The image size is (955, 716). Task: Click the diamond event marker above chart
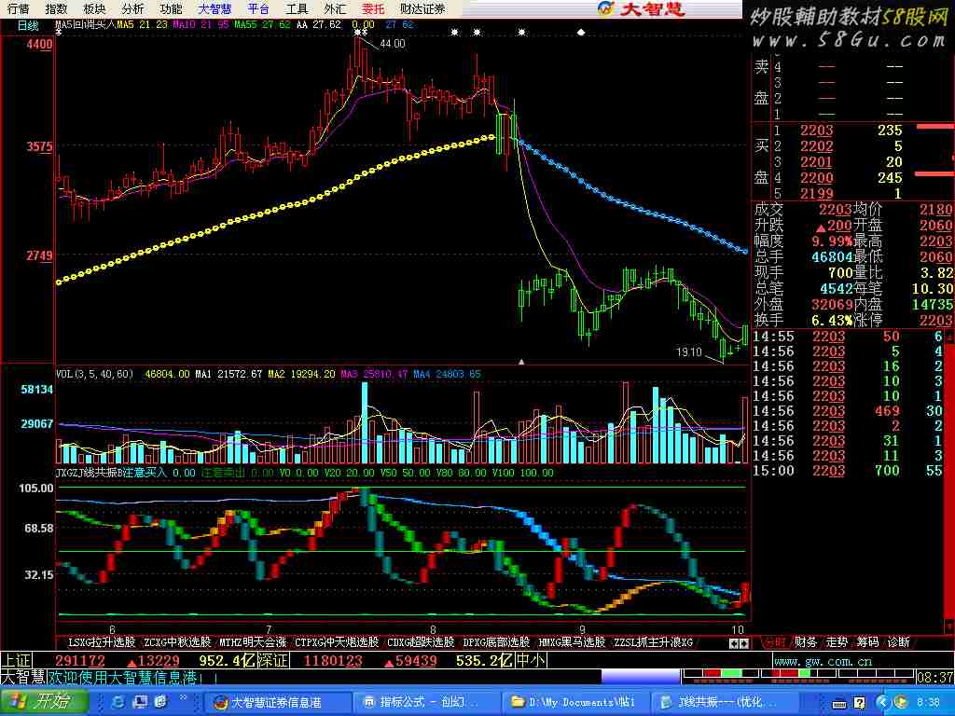click(581, 32)
